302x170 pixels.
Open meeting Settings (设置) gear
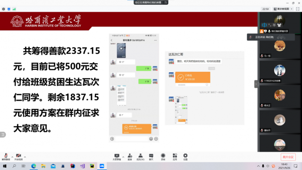185,157
